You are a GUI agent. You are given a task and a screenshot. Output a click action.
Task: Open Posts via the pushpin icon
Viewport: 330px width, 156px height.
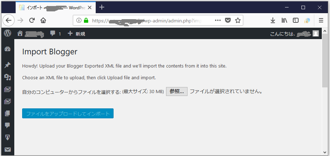click(x=7, y=65)
